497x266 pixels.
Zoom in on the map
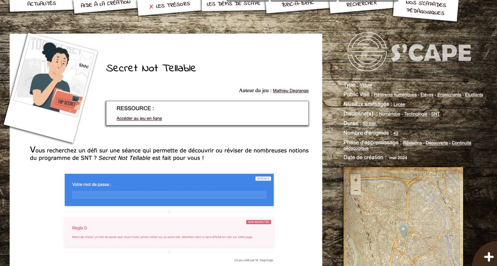(x=356, y=180)
